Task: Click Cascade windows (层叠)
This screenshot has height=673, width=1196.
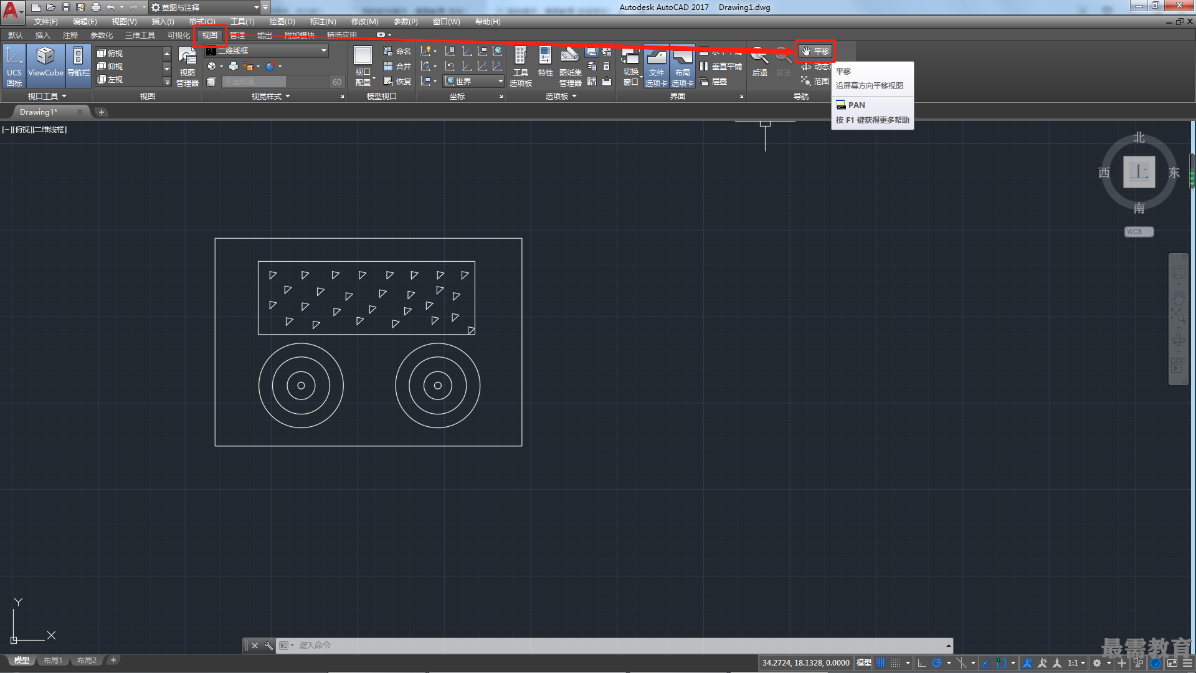Action: click(x=713, y=81)
